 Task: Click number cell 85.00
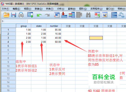[x=54, y=30]
